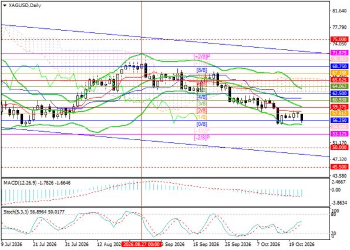350x250 pixels.
Task: Click the 47.320 price scale value
Action: coord(339,159)
